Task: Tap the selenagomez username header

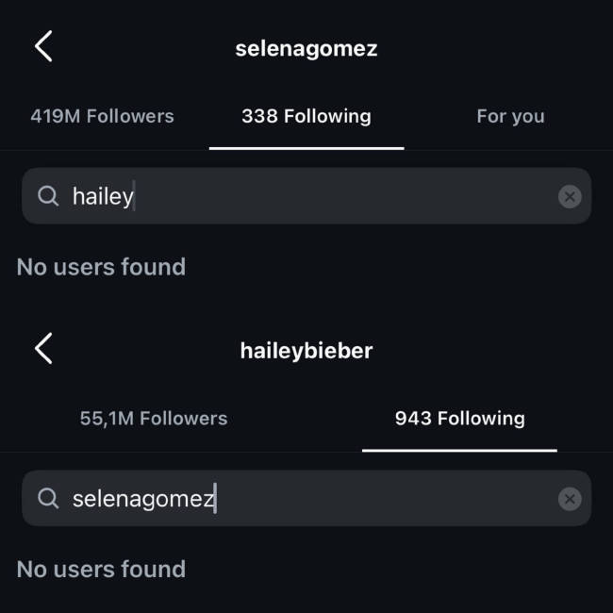Action: (306, 48)
